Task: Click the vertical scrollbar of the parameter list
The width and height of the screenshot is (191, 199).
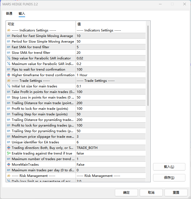Action: point(148,67)
